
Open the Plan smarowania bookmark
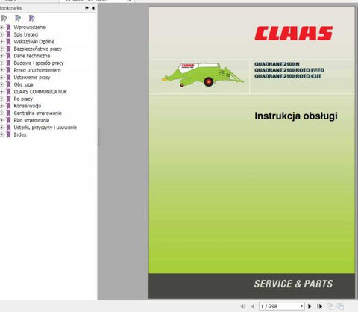pyautogui.click(x=31, y=120)
